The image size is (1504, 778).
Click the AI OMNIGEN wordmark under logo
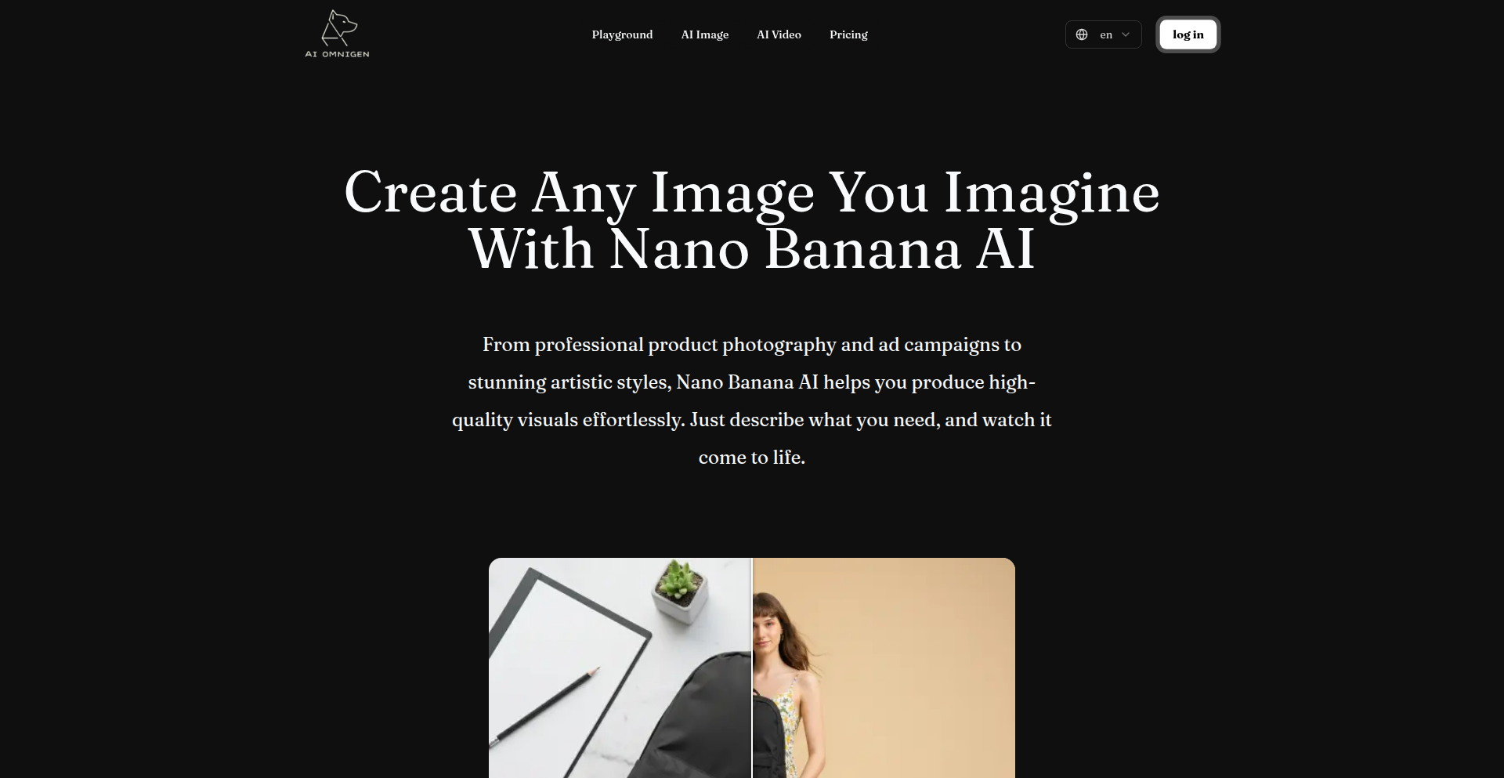click(337, 54)
